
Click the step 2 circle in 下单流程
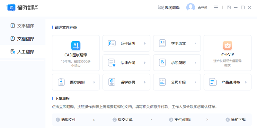(x=114, y=120)
